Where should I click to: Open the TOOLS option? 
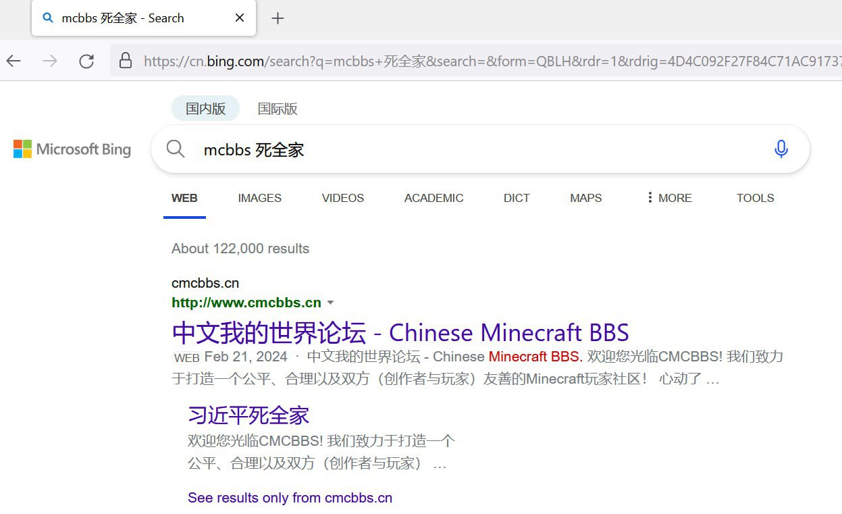point(756,199)
